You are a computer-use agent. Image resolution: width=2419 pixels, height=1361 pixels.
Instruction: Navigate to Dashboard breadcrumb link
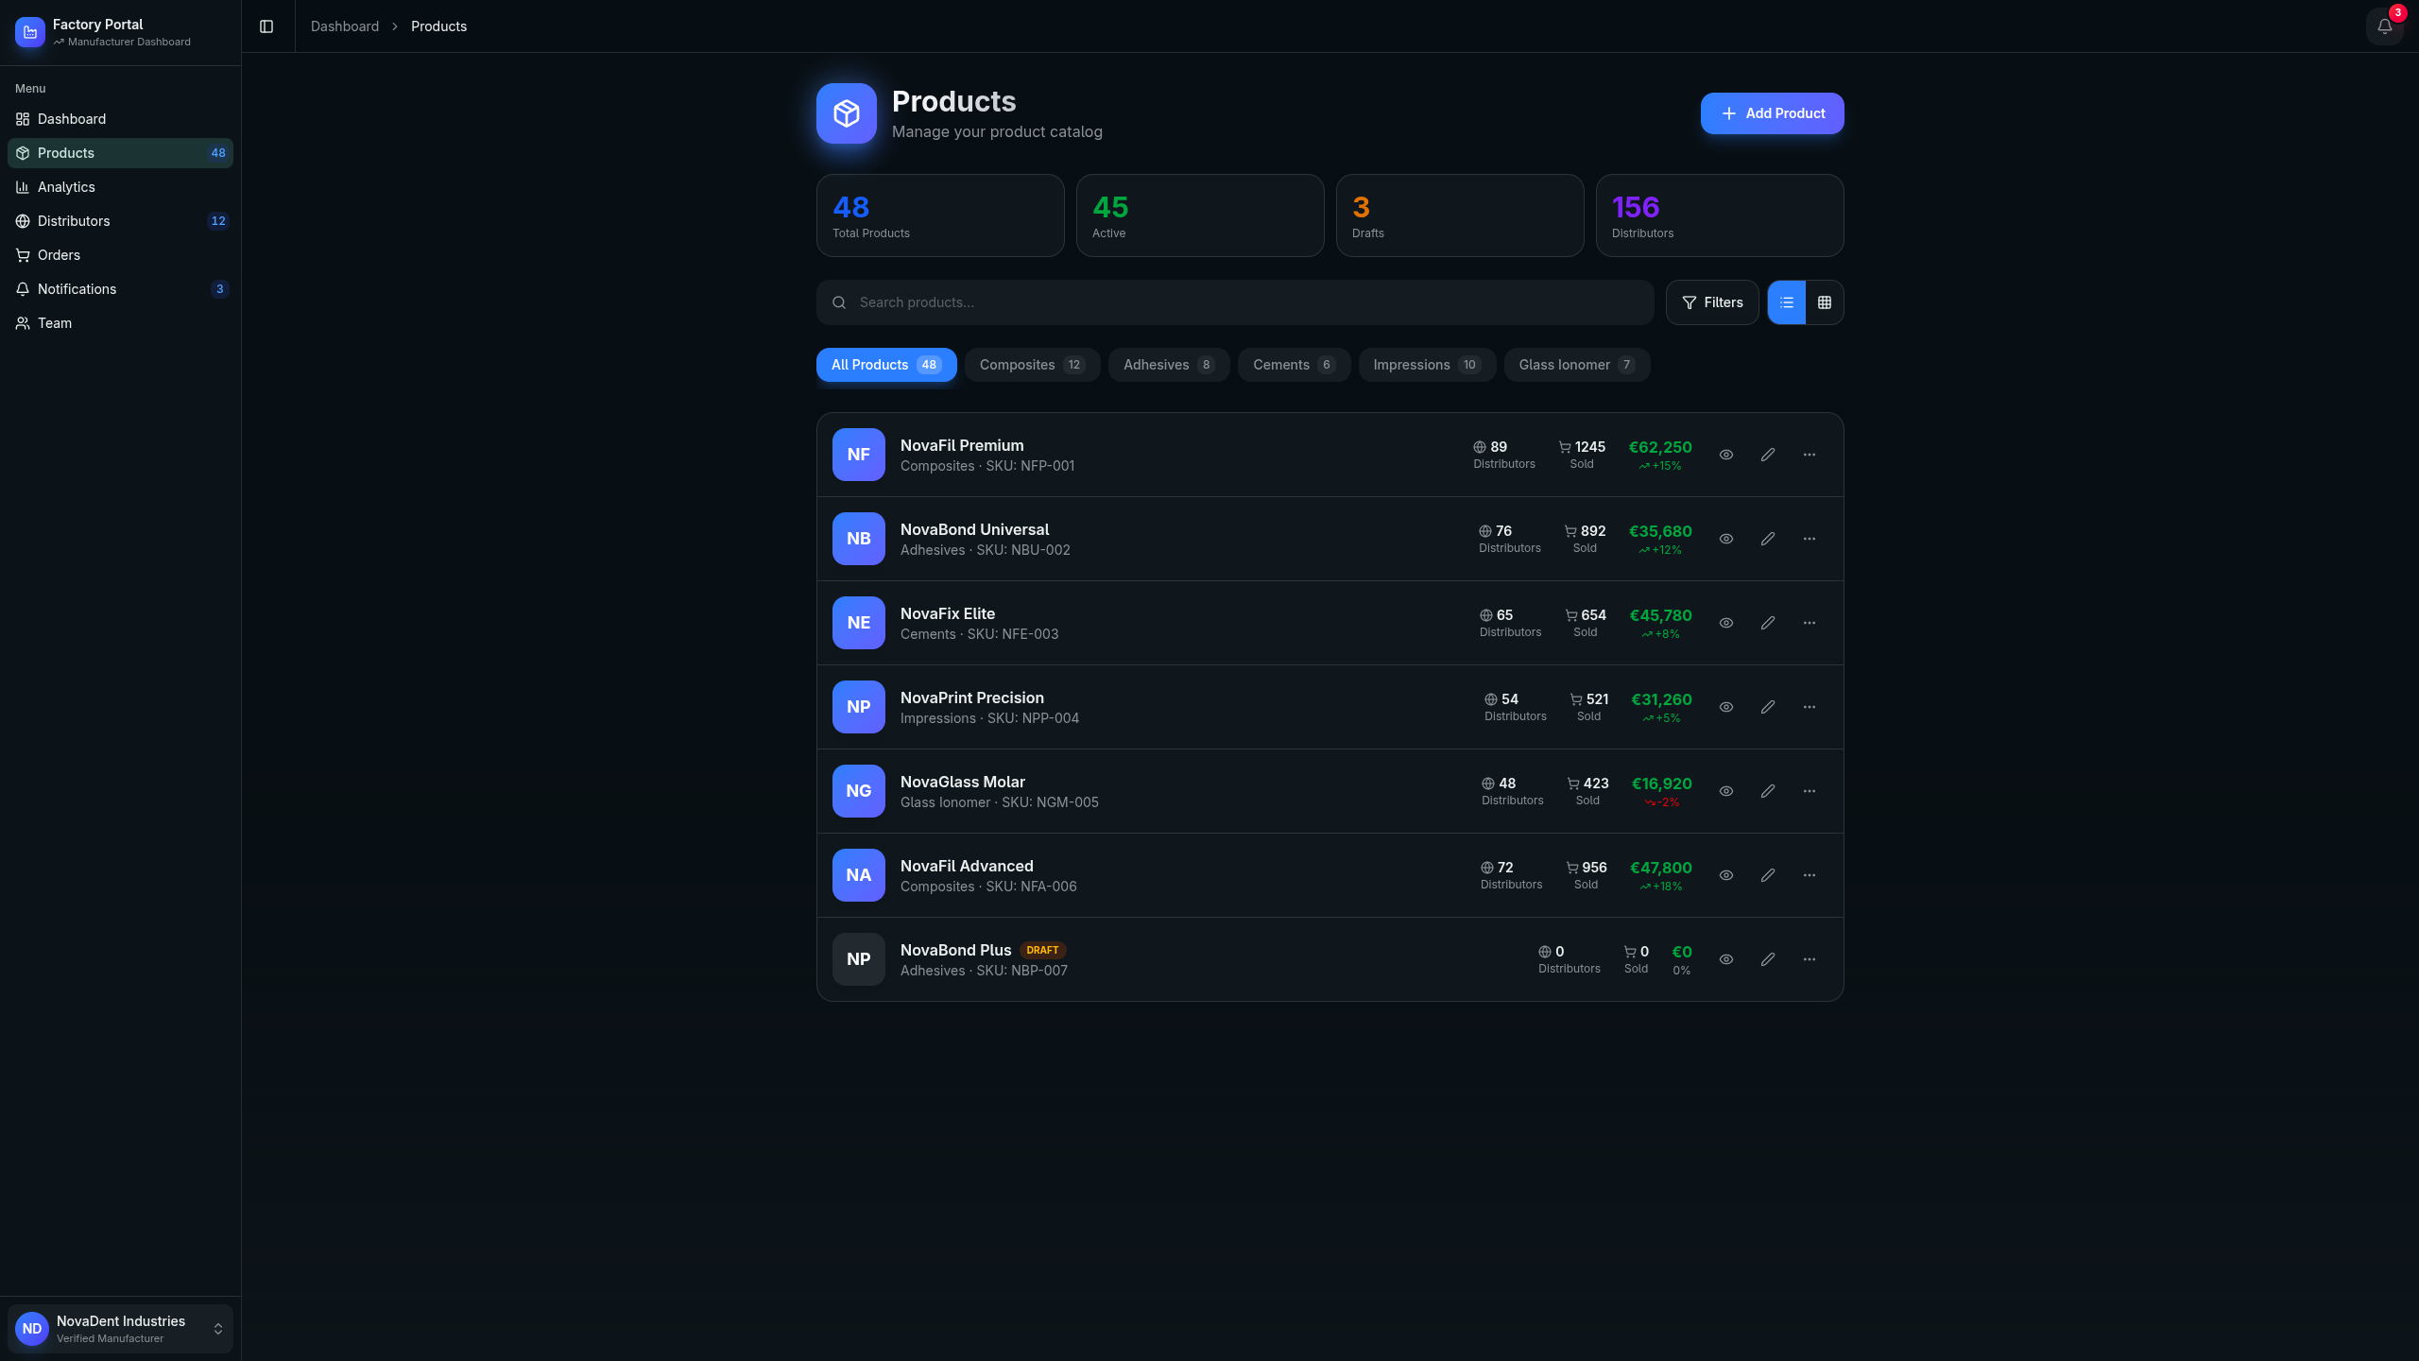pyautogui.click(x=345, y=26)
